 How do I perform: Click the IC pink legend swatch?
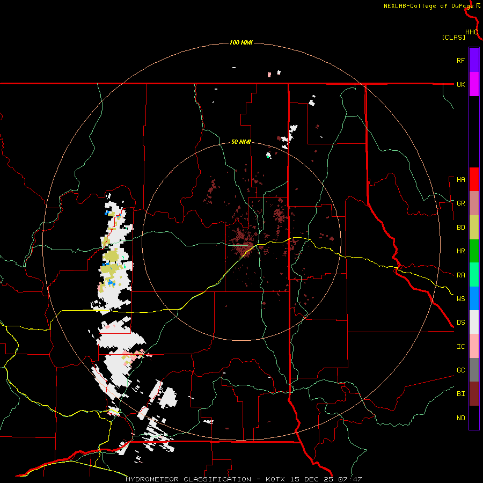474,346
